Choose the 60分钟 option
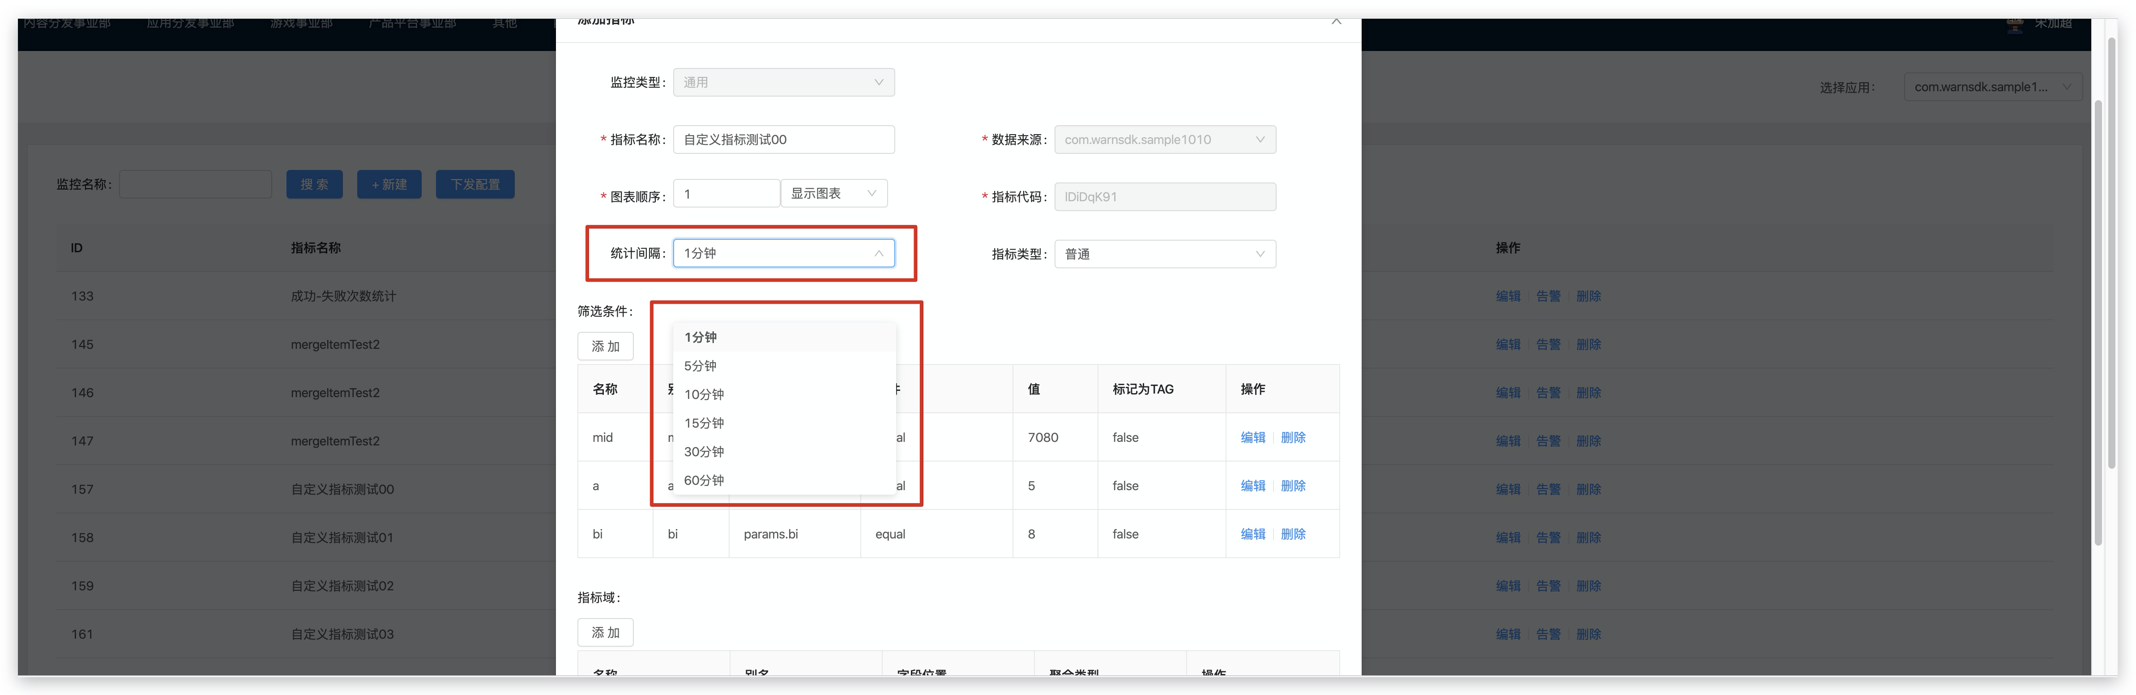Viewport: 2136px width, 695px height. pyautogui.click(x=703, y=479)
